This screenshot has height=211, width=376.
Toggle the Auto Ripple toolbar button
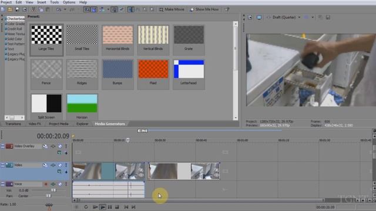(102, 9)
